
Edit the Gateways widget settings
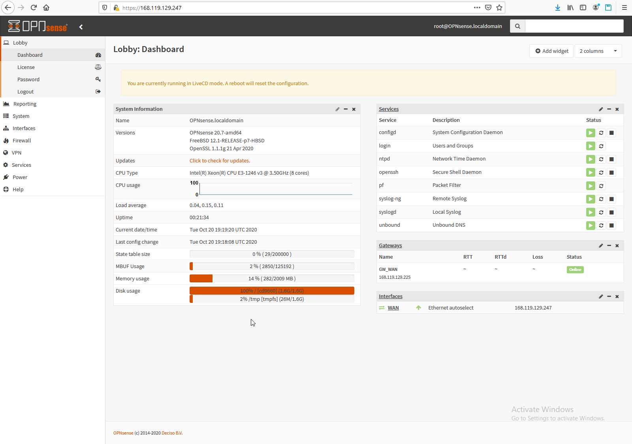601,246
